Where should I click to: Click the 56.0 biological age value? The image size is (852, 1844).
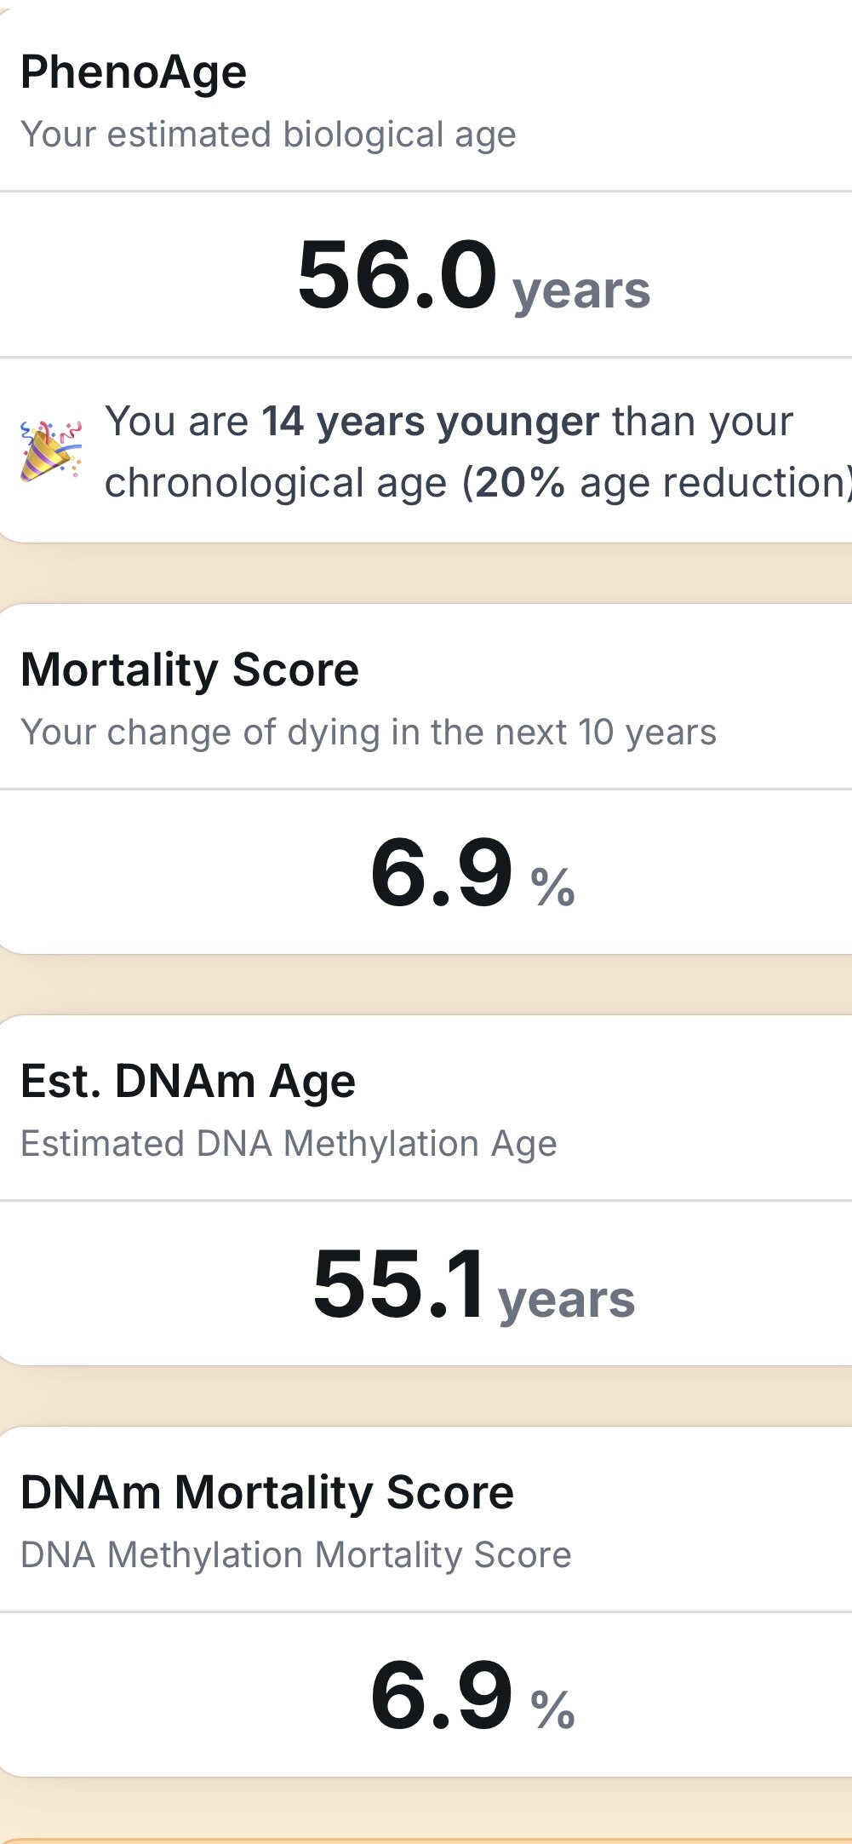point(397,275)
